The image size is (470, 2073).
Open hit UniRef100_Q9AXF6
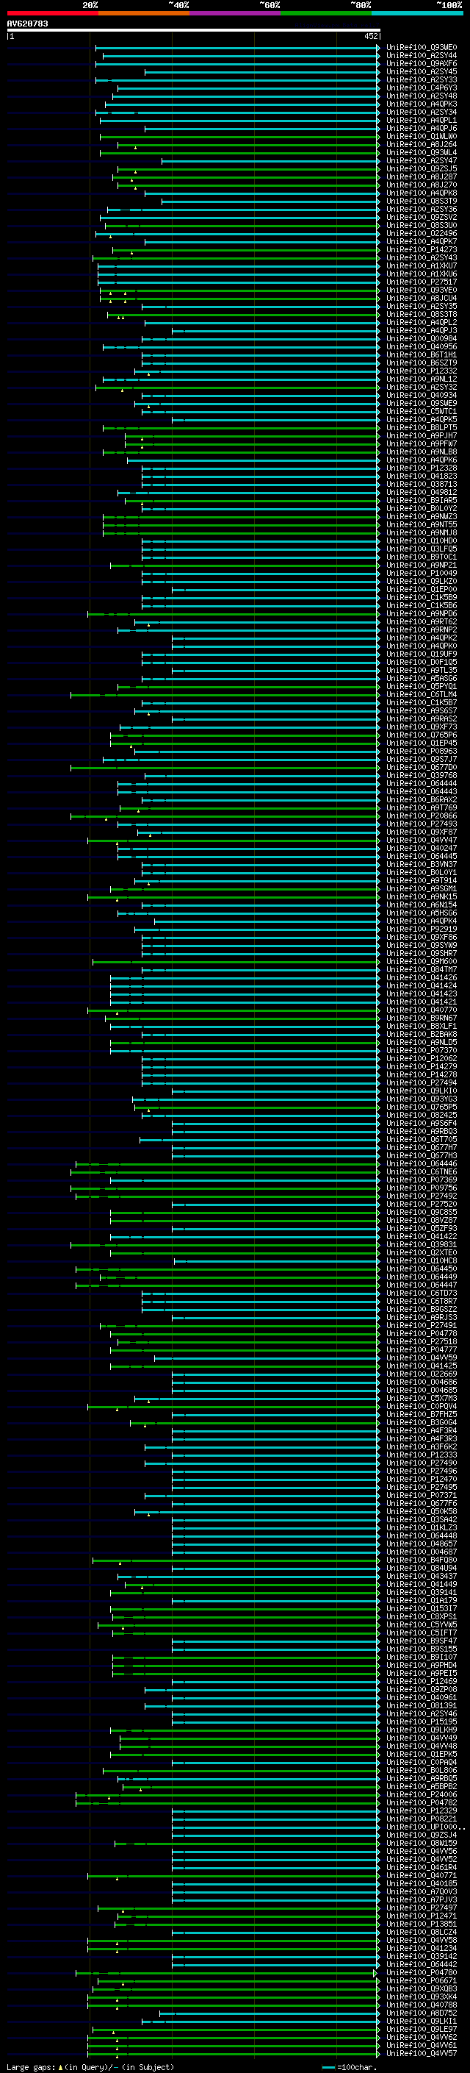(422, 63)
